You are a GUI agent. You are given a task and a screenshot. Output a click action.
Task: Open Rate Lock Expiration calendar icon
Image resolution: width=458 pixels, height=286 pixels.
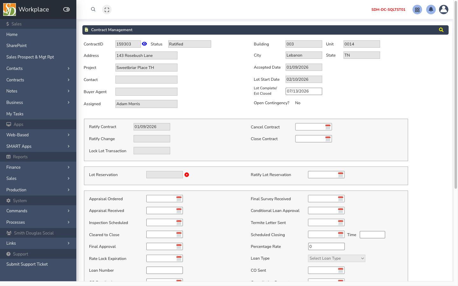(179, 259)
